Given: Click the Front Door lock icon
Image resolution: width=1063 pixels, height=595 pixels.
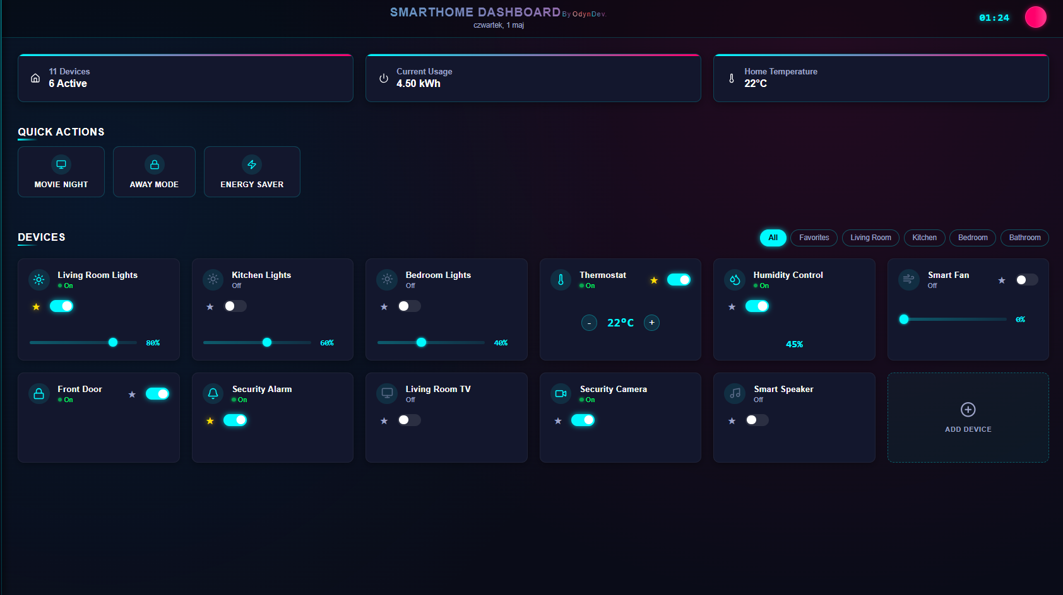Looking at the screenshot, I should coord(39,394).
